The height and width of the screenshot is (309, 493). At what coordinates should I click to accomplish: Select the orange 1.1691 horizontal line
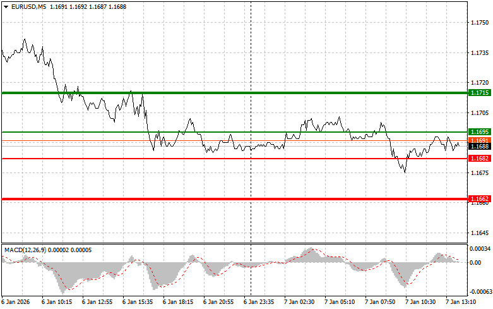[235, 141]
